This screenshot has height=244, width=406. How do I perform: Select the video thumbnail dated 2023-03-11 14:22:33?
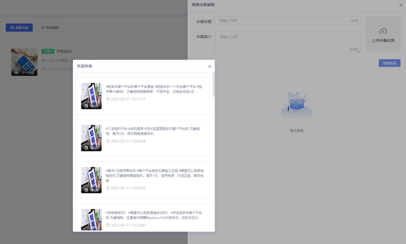(x=91, y=180)
